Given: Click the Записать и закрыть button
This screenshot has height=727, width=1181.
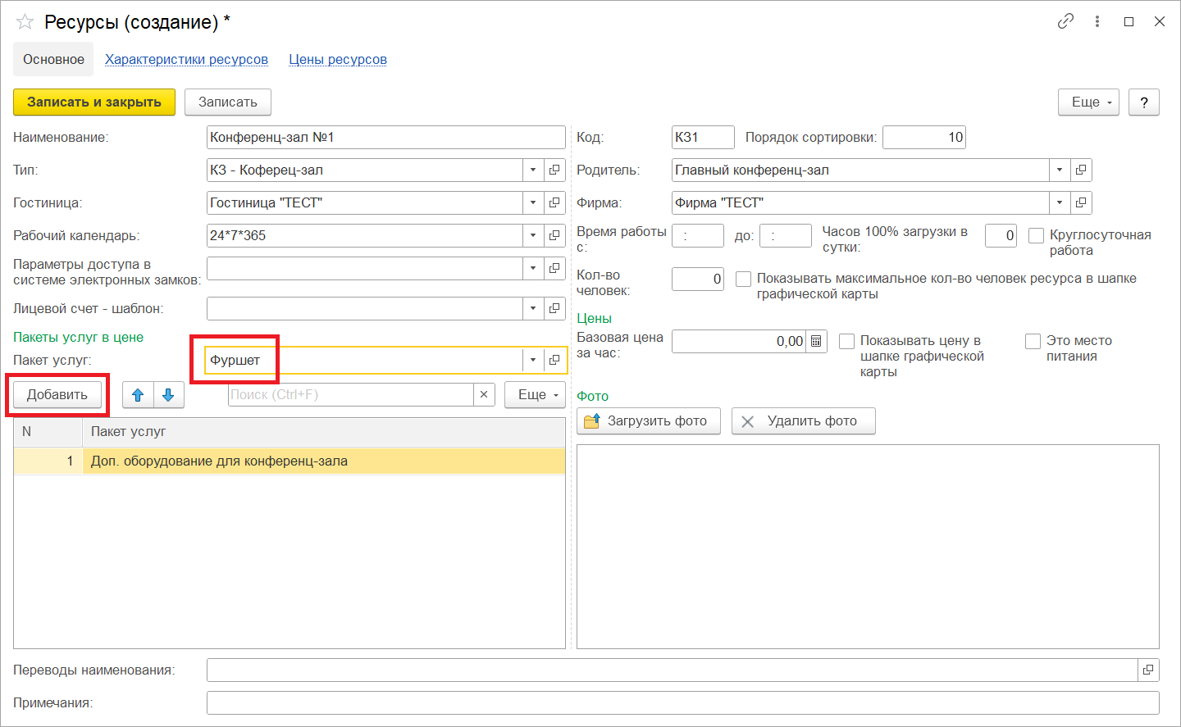Looking at the screenshot, I should click(x=94, y=102).
